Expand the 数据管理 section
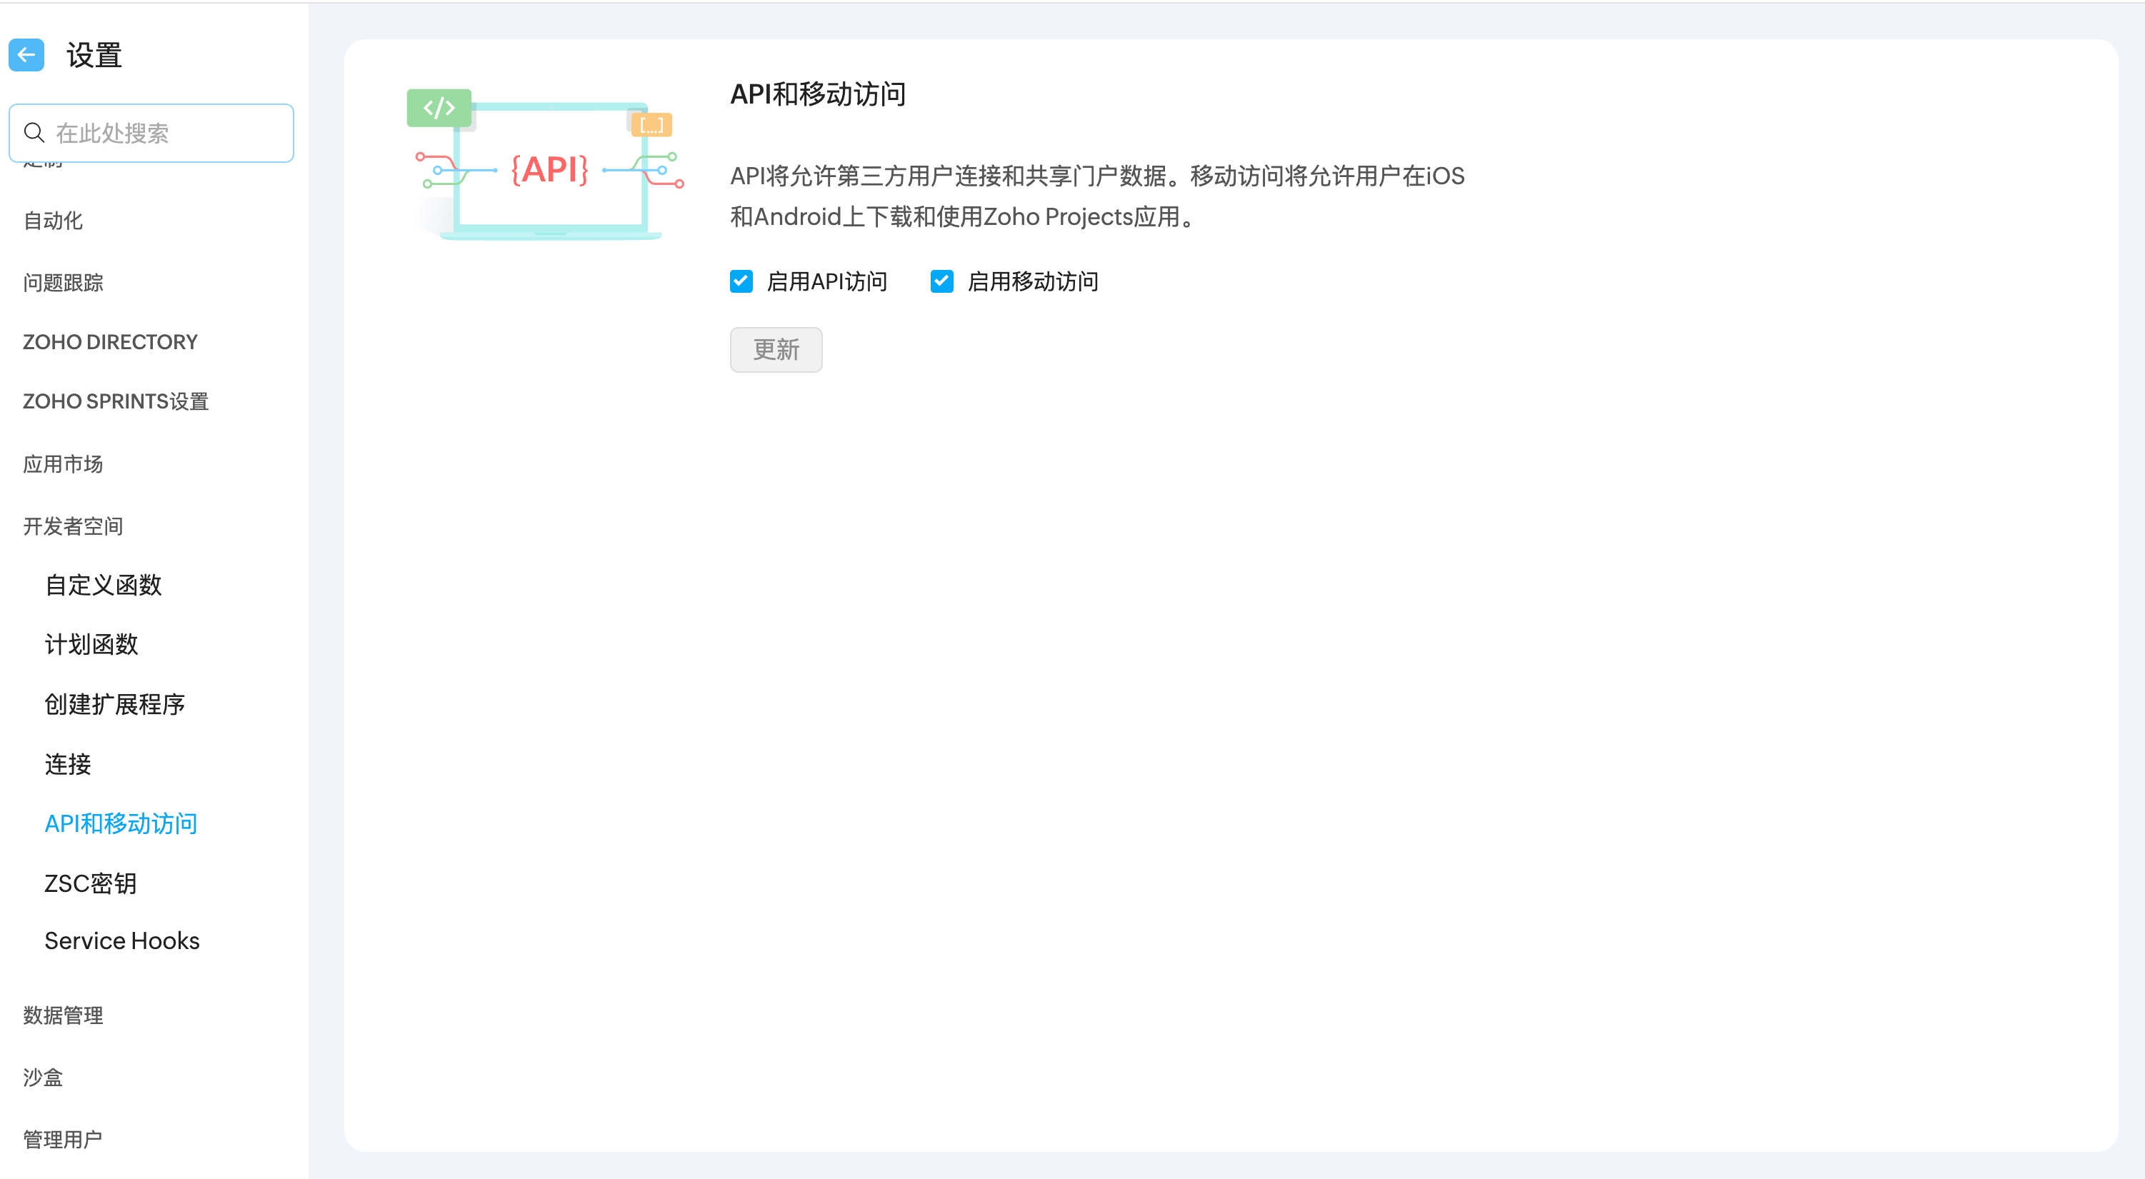Screen dimensions: 2145x1179 click(x=64, y=1015)
